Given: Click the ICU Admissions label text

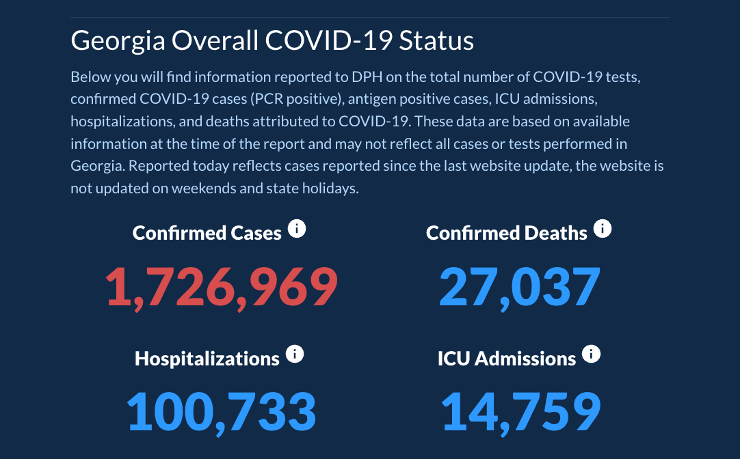Looking at the screenshot, I should (x=506, y=359).
